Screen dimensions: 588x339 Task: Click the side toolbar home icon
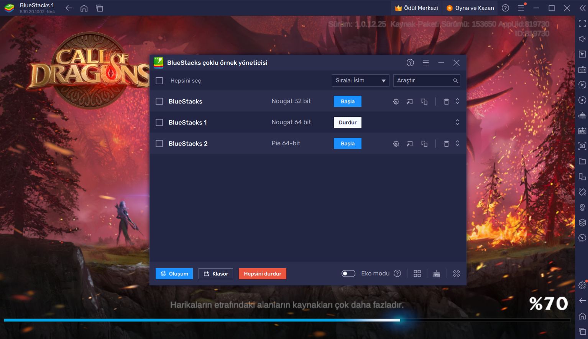(582, 316)
